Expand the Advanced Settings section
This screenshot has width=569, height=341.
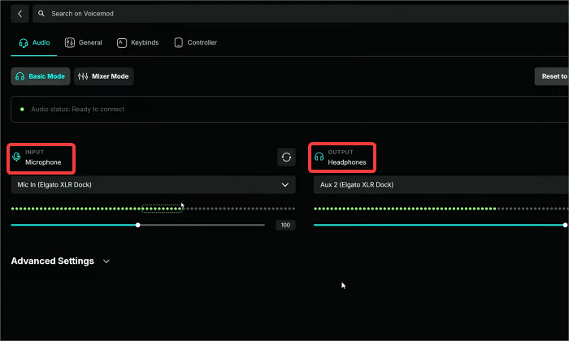[60, 261]
